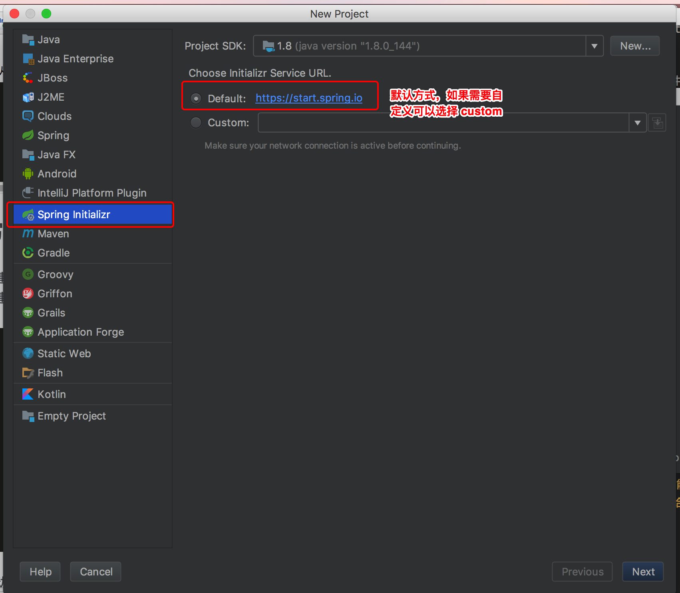
Task: Click the Griffon red icon
Action: [x=28, y=294]
